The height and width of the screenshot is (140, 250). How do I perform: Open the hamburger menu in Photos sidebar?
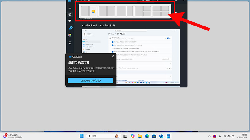(x=70, y=8)
